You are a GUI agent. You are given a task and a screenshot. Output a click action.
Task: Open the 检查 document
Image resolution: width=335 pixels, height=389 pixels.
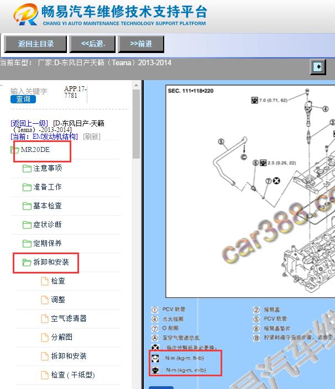click(x=58, y=281)
